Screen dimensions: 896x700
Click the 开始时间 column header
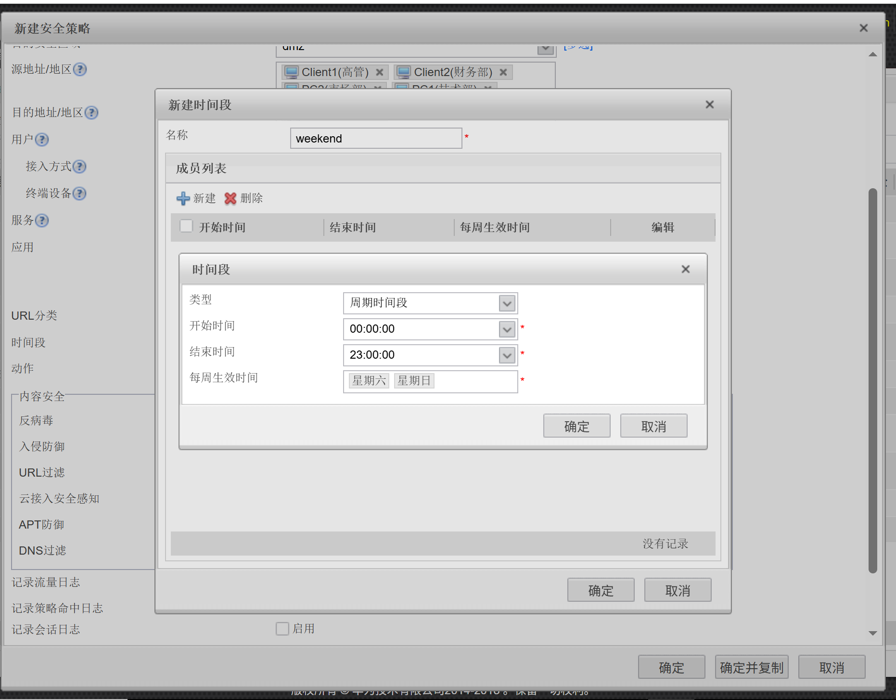(222, 227)
